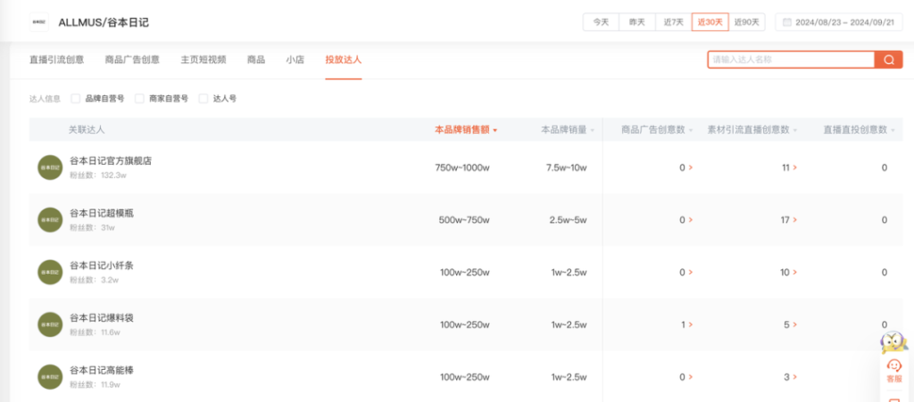This screenshot has width=914, height=402.
Task: Open avatar of 谷本日记超模瓶
Action: click(x=50, y=220)
